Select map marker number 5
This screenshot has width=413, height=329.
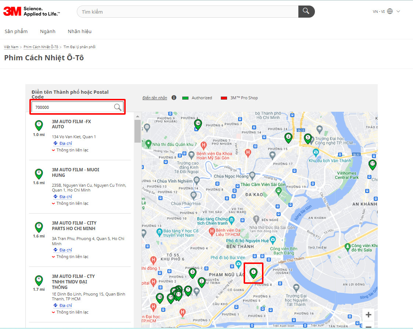point(308,138)
